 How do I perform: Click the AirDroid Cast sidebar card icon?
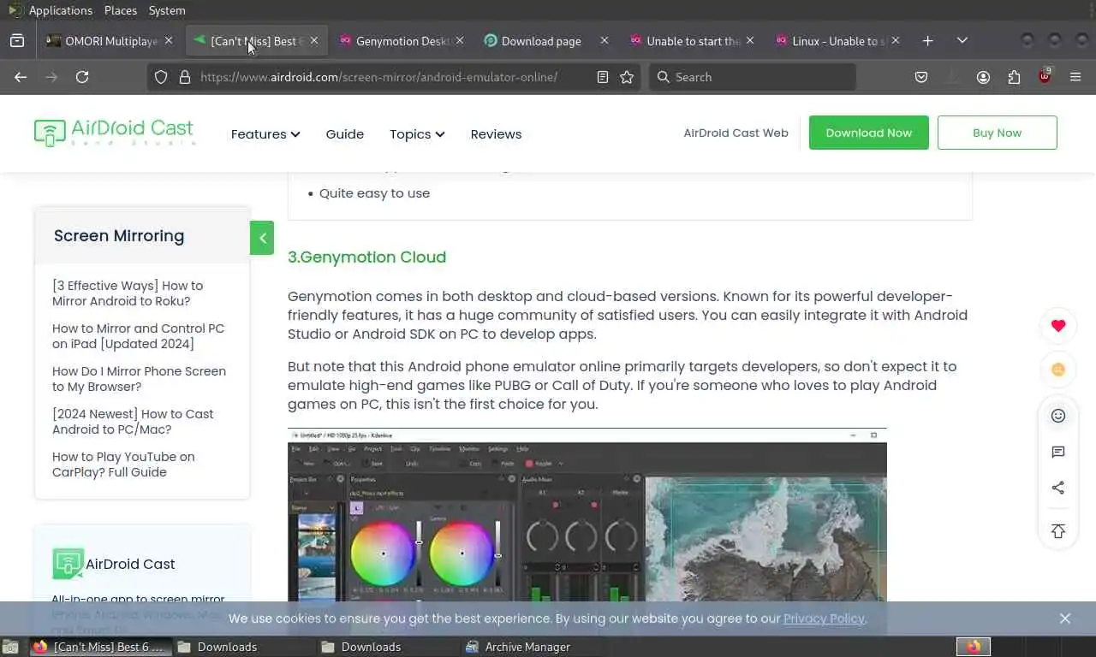click(x=68, y=564)
